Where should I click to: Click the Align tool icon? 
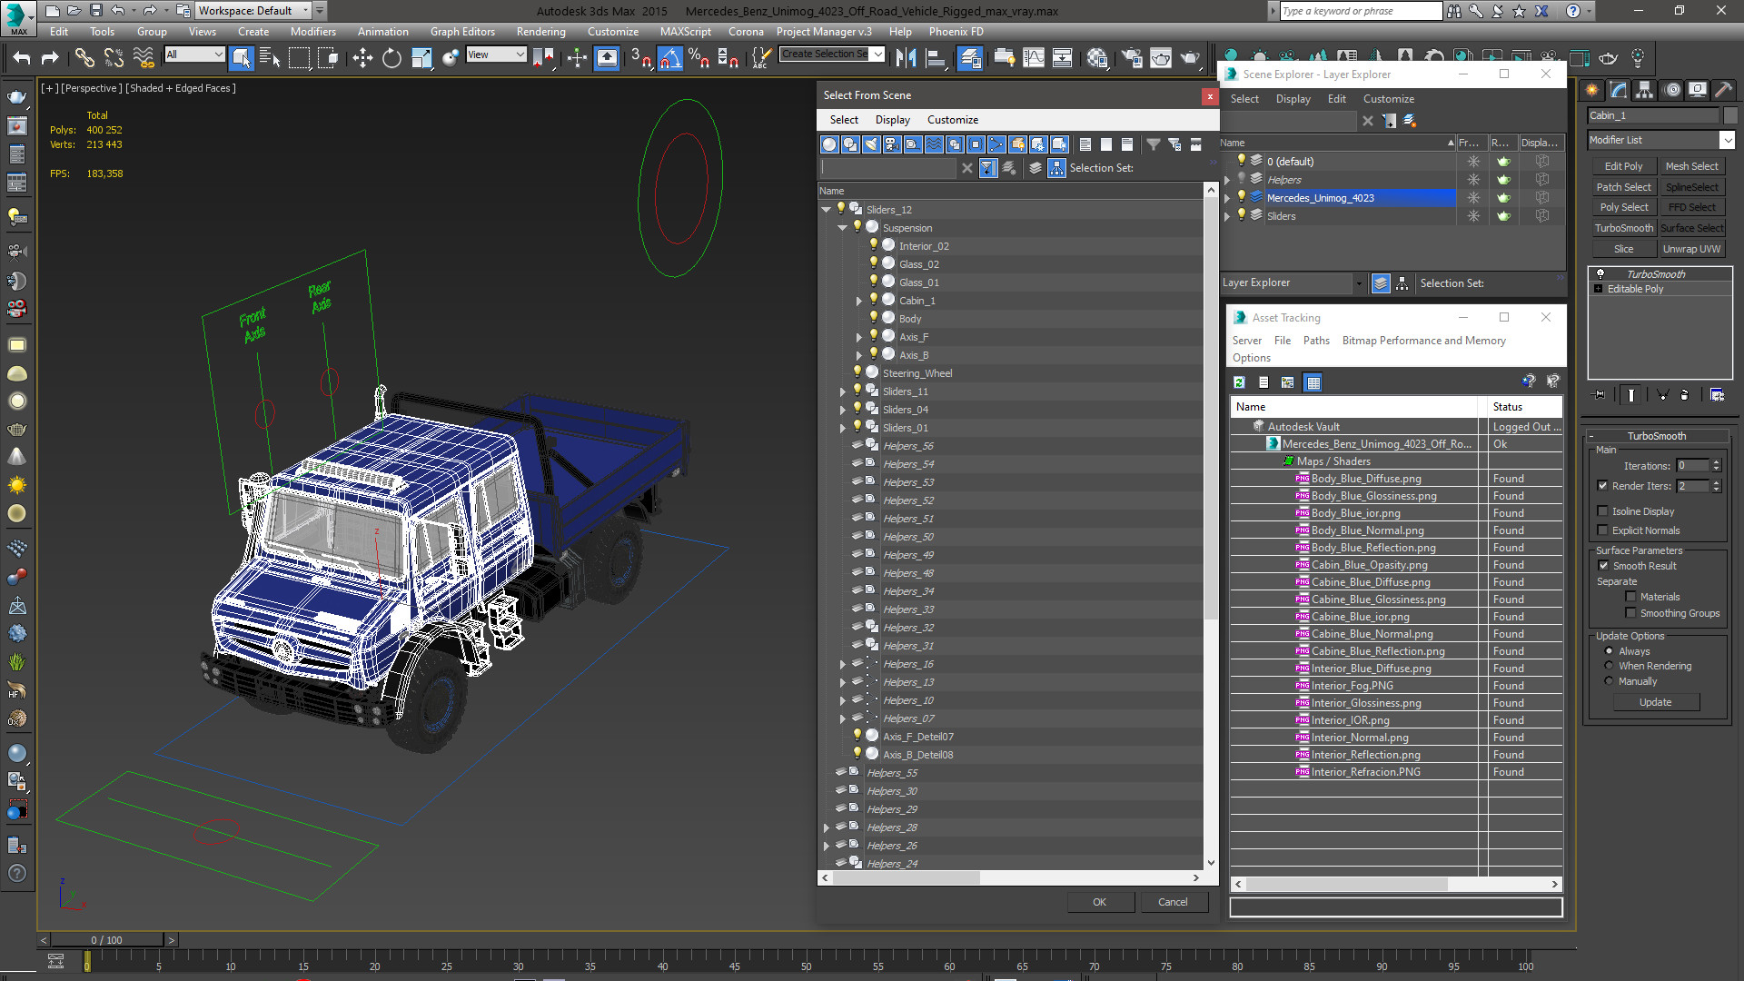click(x=935, y=58)
